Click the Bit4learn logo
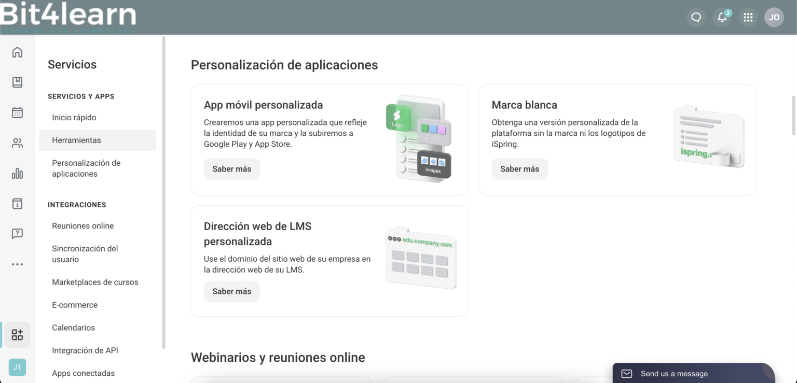This screenshot has height=383, width=797. point(68,17)
